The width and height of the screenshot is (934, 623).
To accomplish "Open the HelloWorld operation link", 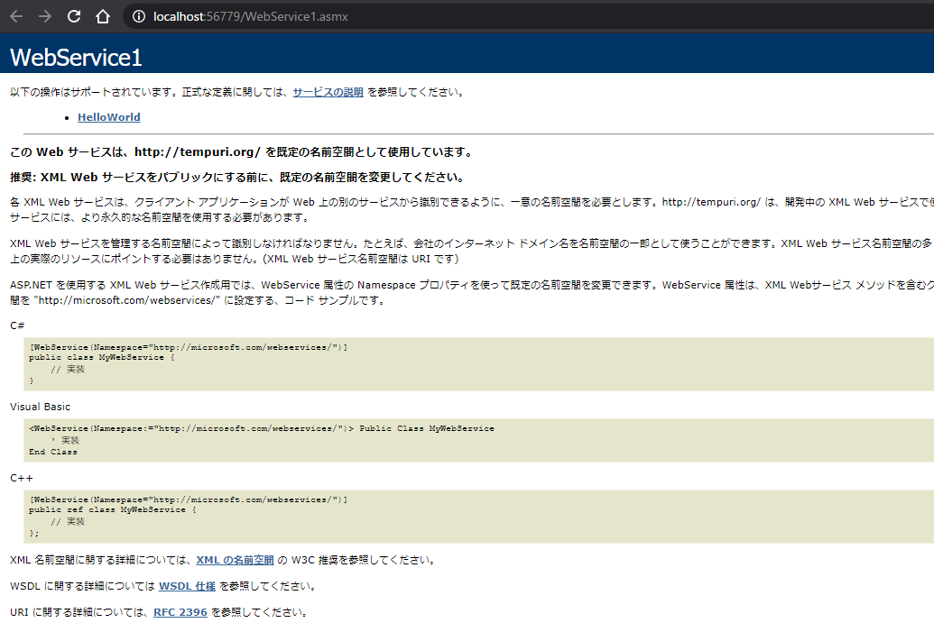I will (x=108, y=116).
